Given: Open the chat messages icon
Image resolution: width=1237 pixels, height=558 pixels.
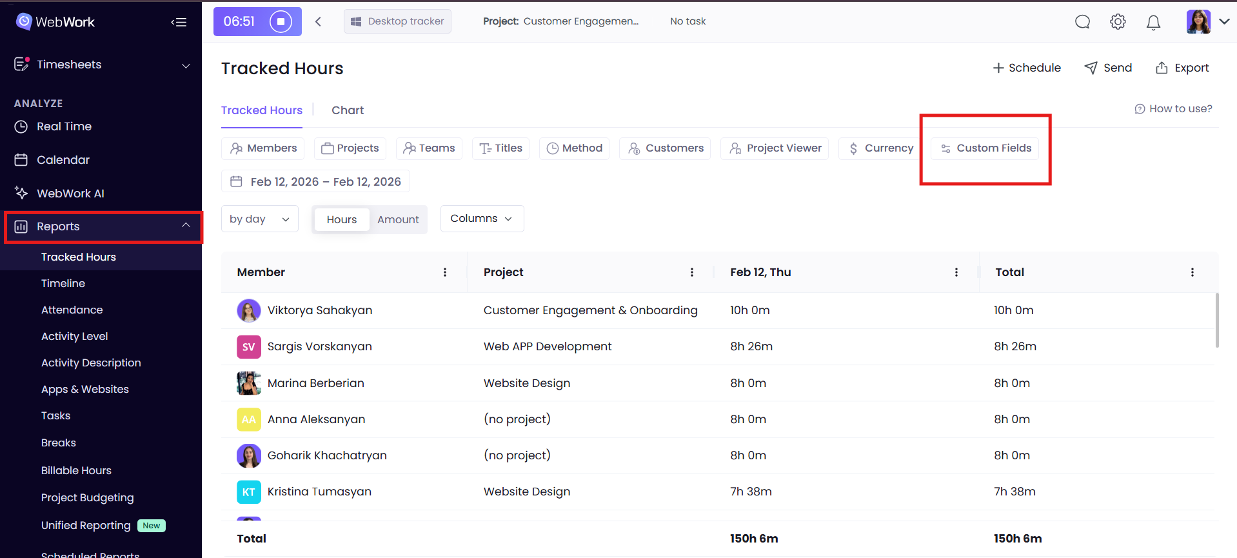Looking at the screenshot, I should click(1082, 22).
